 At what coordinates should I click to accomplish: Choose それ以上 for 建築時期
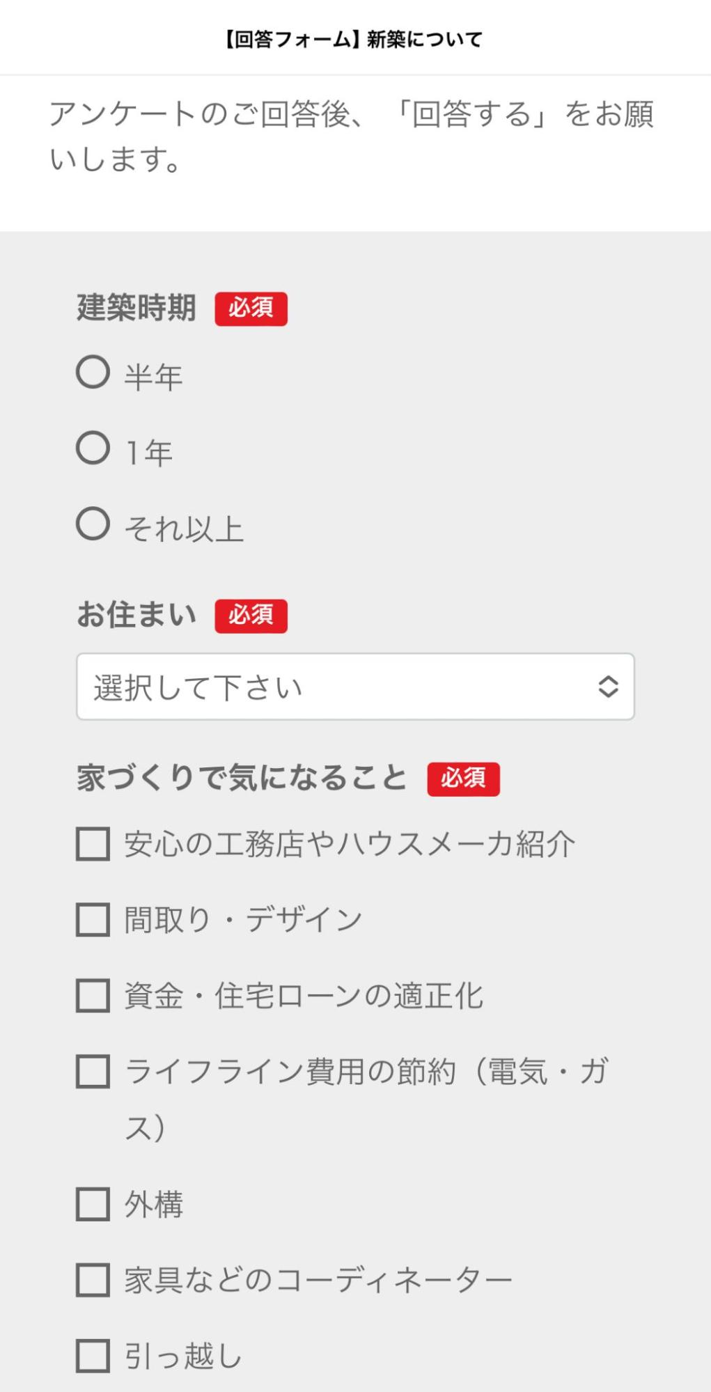93,524
